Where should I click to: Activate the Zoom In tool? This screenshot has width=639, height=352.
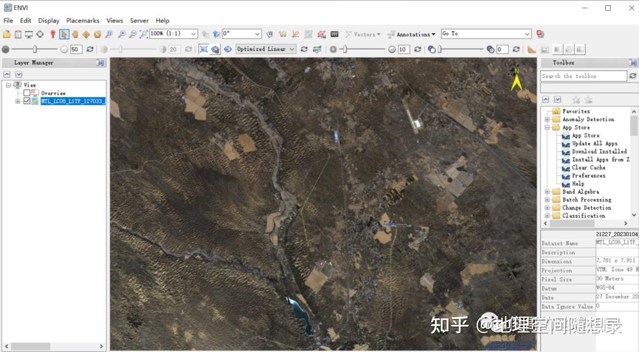(x=122, y=34)
